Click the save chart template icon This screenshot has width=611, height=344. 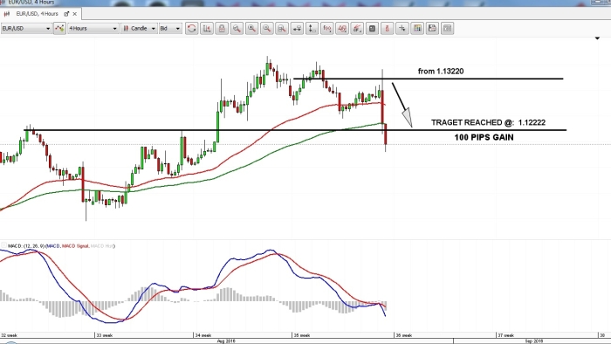[x=432, y=29]
